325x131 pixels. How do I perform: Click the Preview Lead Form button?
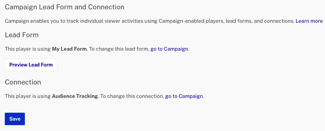click(x=31, y=65)
